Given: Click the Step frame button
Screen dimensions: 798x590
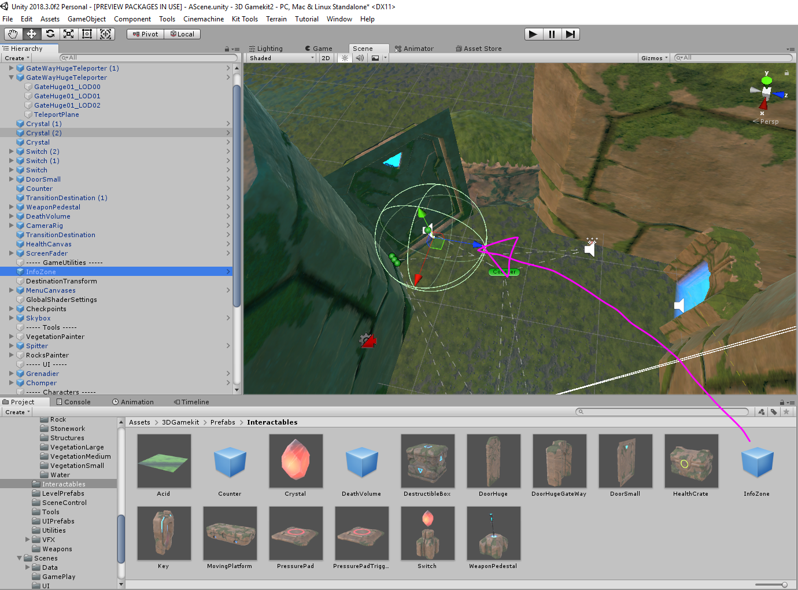Looking at the screenshot, I should pos(570,34).
